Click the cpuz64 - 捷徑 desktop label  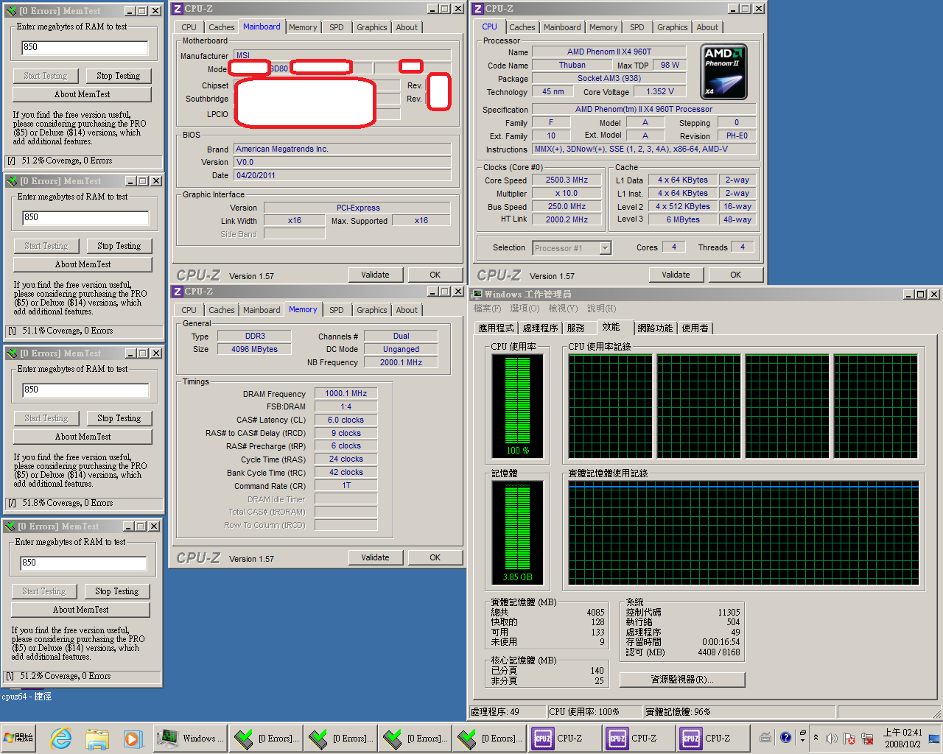click(27, 697)
